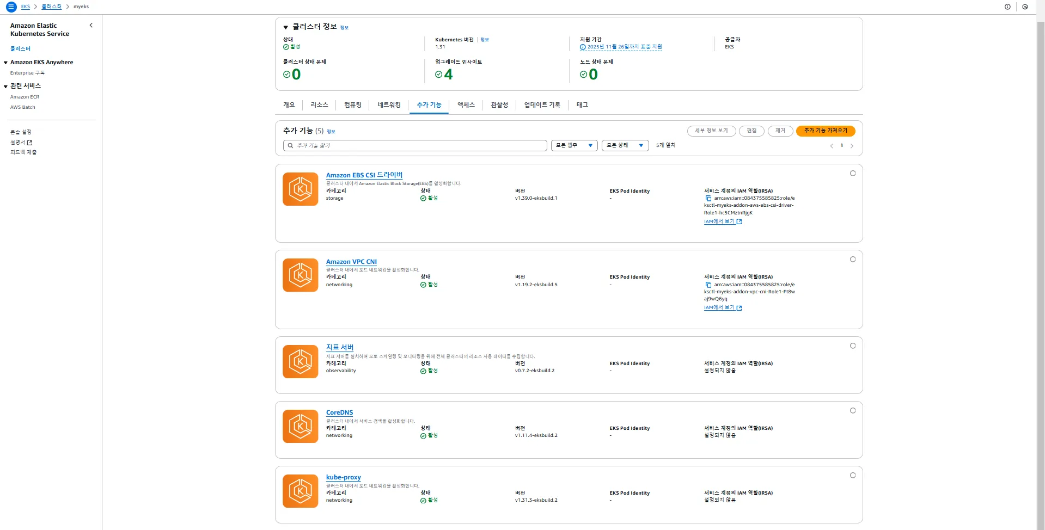The image size is (1045, 530).
Task: Open the kube-proxy add-on link
Action: click(x=344, y=477)
